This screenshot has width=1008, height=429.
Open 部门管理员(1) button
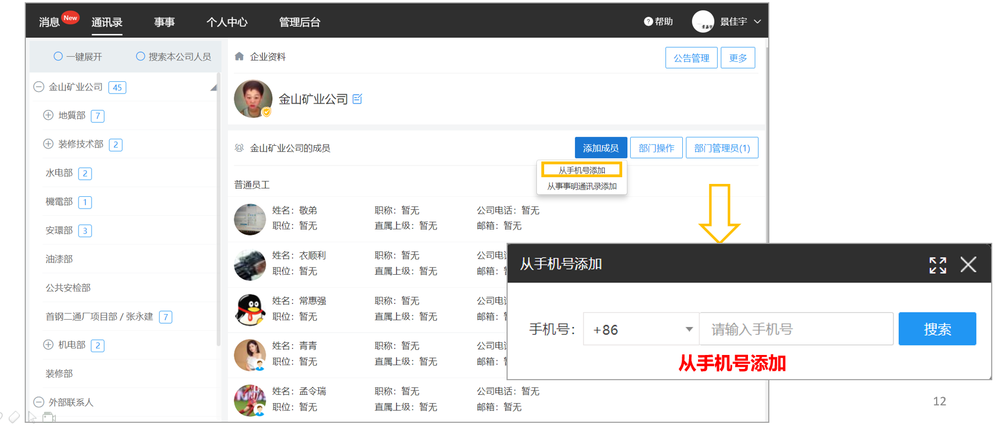click(x=722, y=148)
